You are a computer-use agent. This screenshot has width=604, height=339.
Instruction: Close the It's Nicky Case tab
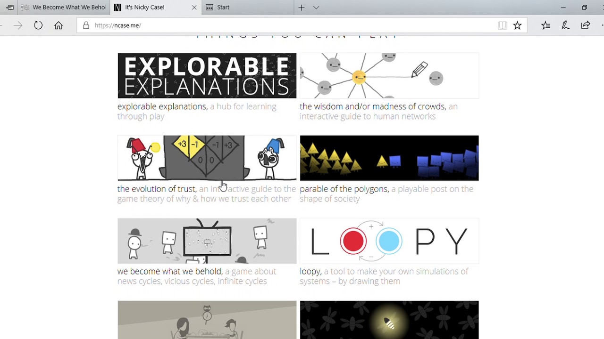(194, 8)
